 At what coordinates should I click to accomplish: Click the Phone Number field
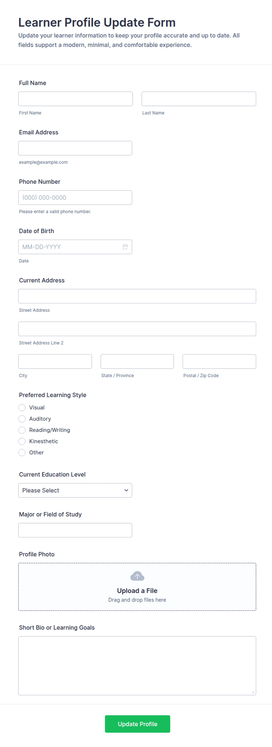pos(75,197)
